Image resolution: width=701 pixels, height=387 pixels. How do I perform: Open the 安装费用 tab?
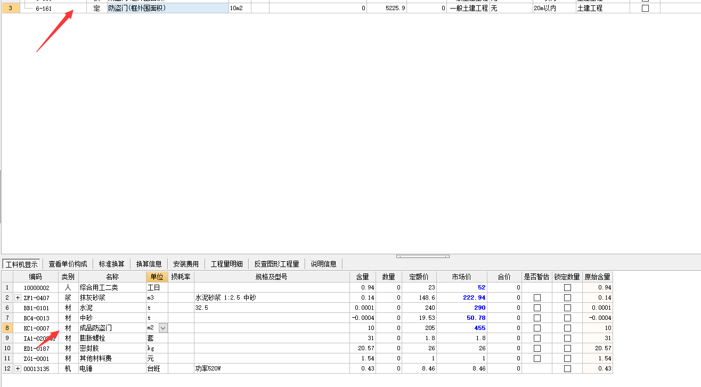(x=186, y=264)
